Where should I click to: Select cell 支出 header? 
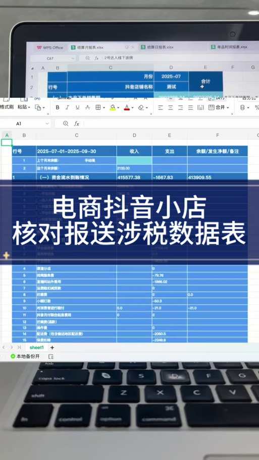pyautogui.click(x=170, y=151)
